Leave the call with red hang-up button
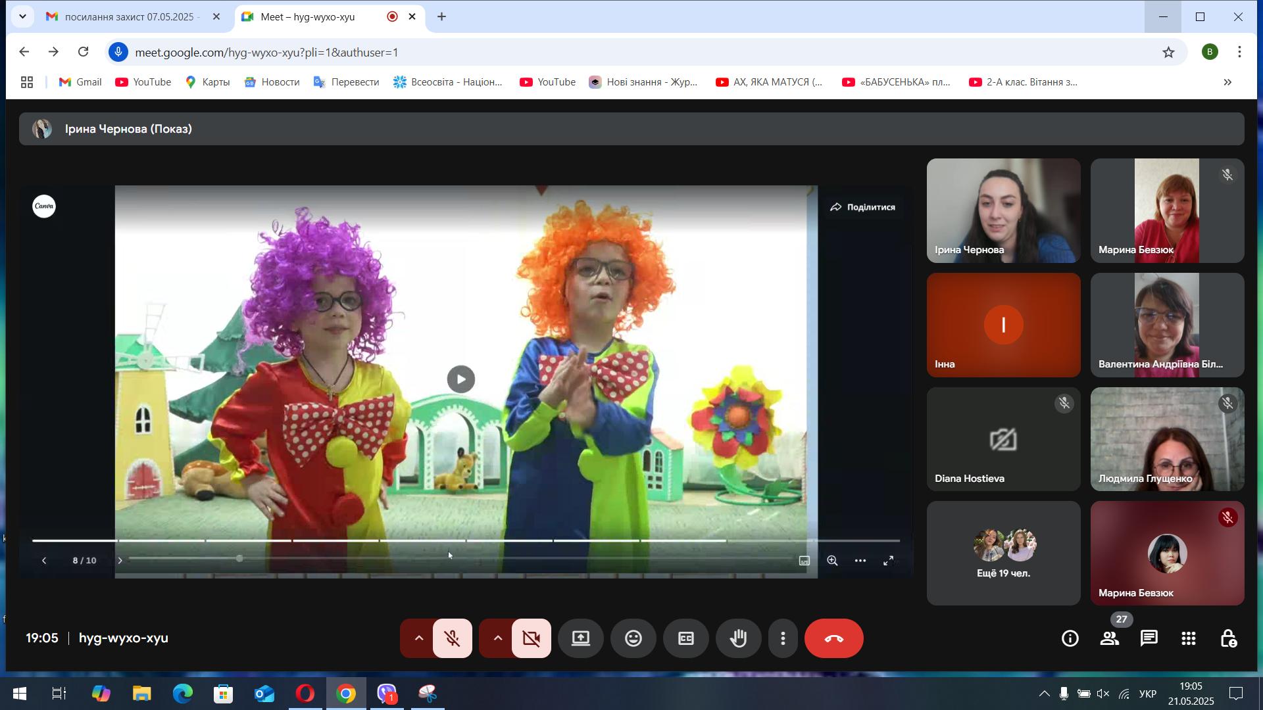The height and width of the screenshot is (710, 1263). 833,638
